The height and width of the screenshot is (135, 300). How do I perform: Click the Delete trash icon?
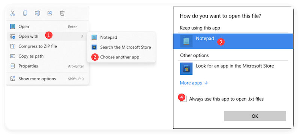pyautogui.click(x=62, y=13)
